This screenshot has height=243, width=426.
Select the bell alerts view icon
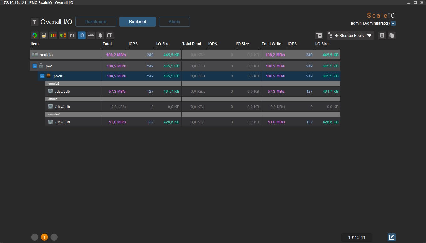[100, 35]
